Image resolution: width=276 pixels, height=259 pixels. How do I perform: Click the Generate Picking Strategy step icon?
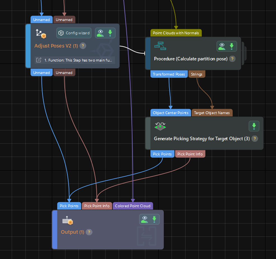point(160,126)
